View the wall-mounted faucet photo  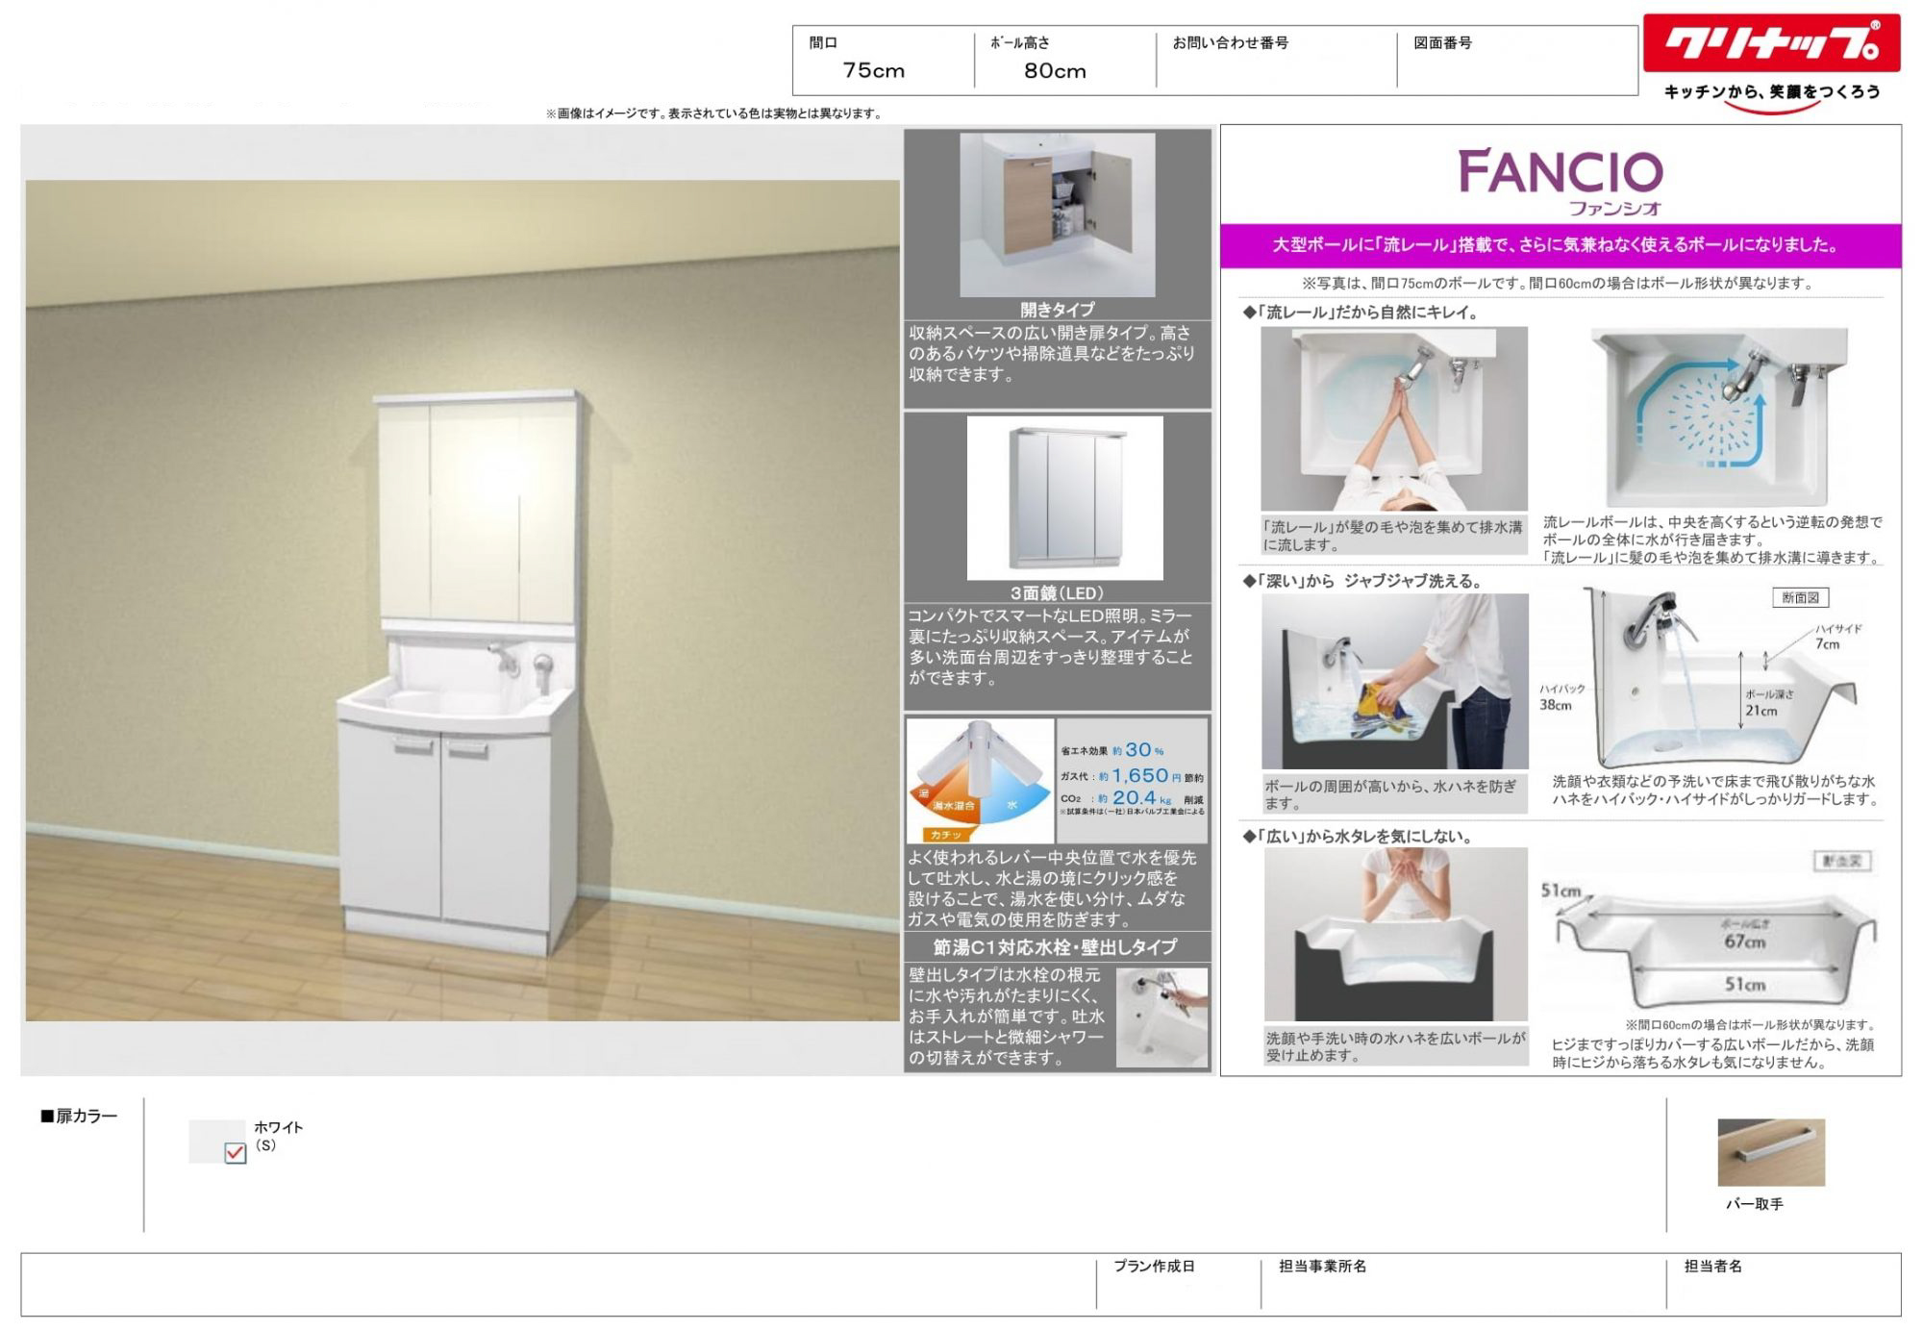(x=1161, y=1017)
